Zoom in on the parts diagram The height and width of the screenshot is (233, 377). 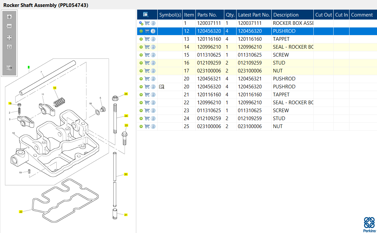[x=9, y=17]
